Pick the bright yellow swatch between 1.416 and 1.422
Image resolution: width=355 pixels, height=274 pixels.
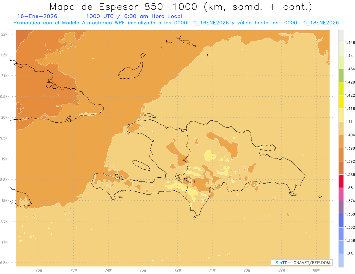341,102
